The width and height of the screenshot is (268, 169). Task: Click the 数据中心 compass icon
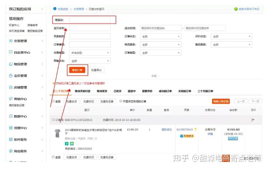pyautogui.click(x=11, y=116)
